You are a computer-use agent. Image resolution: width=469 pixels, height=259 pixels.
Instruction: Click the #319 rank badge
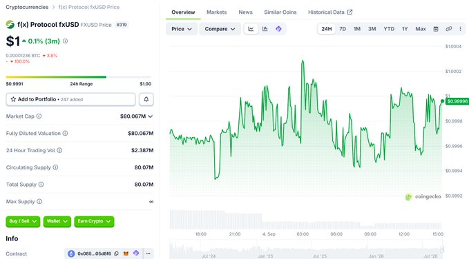pos(122,25)
